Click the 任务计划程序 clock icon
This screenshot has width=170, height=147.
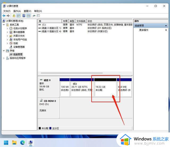(x=11, y=28)
